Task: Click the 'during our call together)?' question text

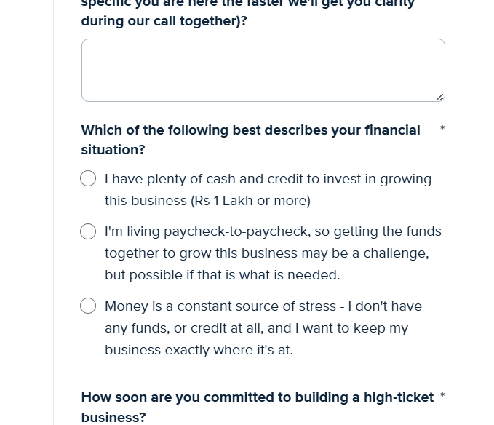Action: pyautogui.click(x=164, y=21)
